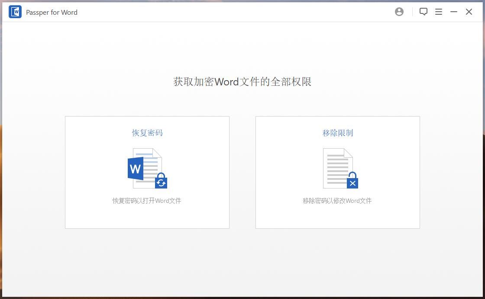Click the Passper for Word title text

pos(52,12)
